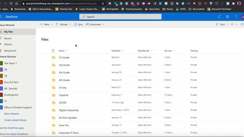Click the COVID folder icon

click(54, 103)
